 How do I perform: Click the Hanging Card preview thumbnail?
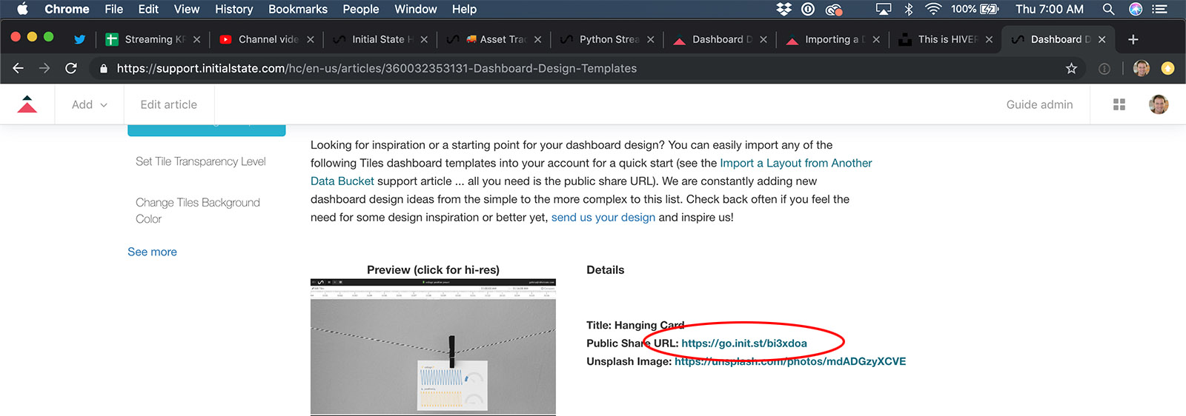click(x=433, y=346)
